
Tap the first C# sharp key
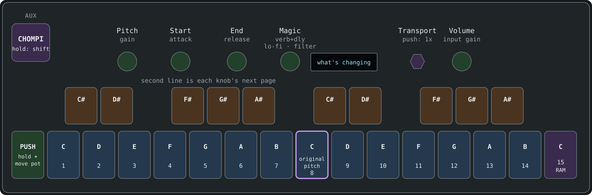pos(81,106)
